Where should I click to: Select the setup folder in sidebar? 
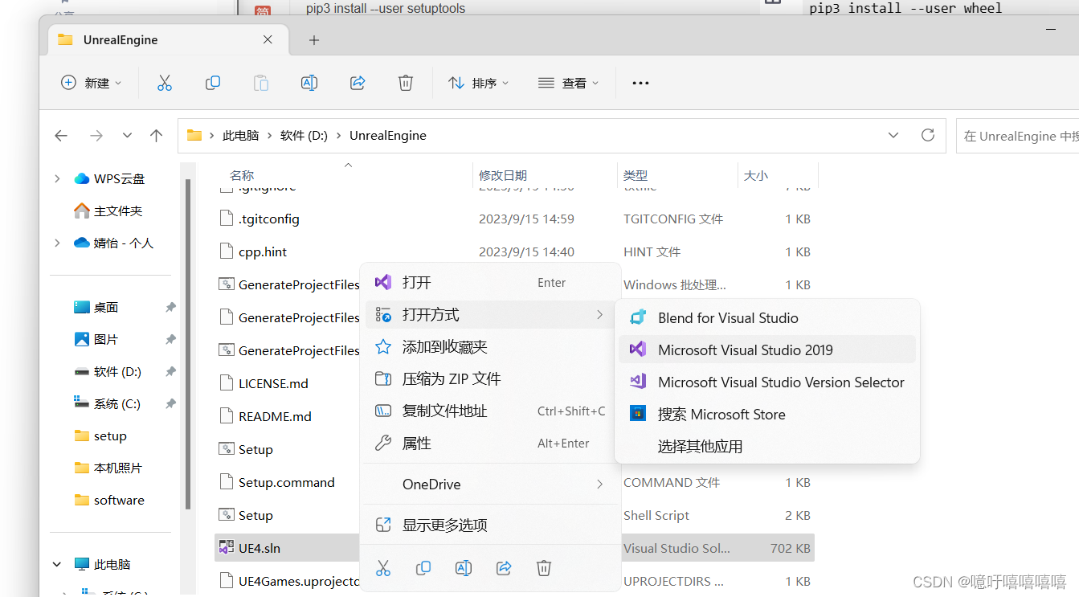click(110, 435)
